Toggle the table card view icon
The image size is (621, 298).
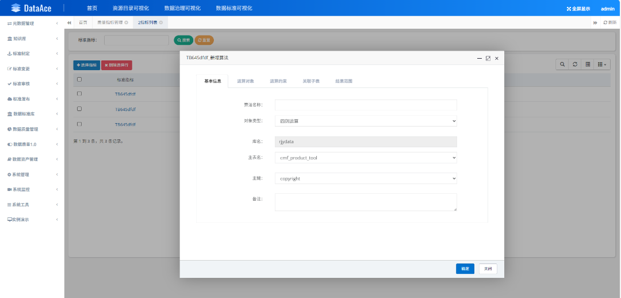(587, 64)
